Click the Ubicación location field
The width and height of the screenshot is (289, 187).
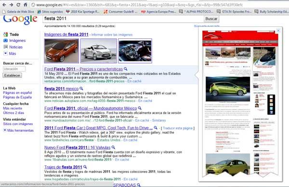coord(14,69)
